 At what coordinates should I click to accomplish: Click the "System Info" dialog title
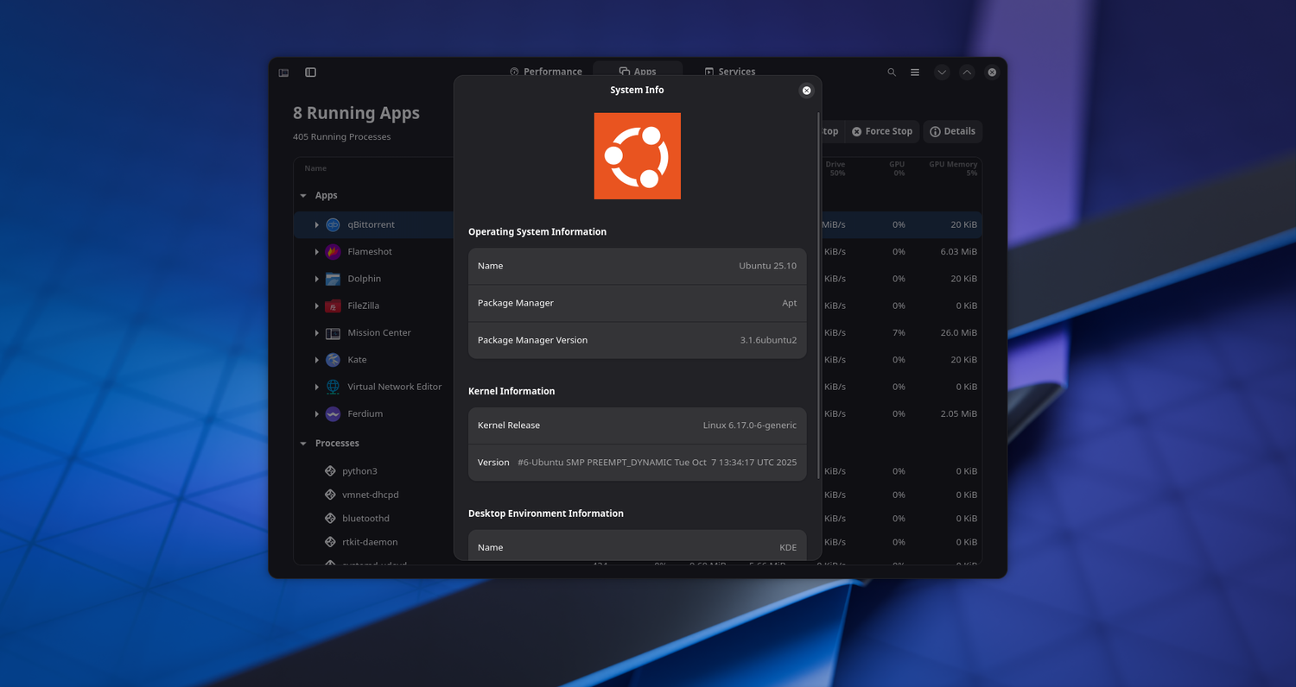pyautogui.click(x=637, y=91)
